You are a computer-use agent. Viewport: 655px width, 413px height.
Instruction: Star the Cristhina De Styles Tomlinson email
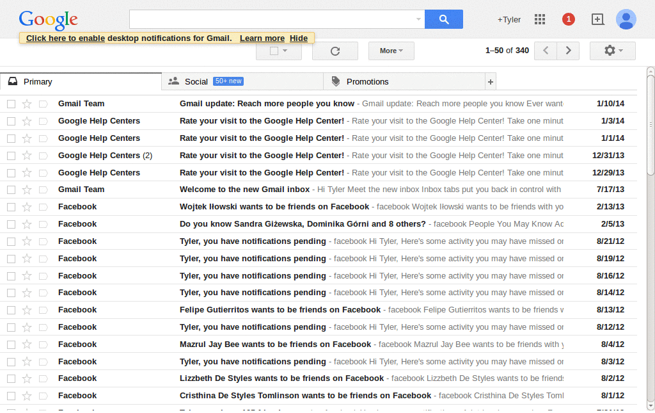[x=27, y=396]
